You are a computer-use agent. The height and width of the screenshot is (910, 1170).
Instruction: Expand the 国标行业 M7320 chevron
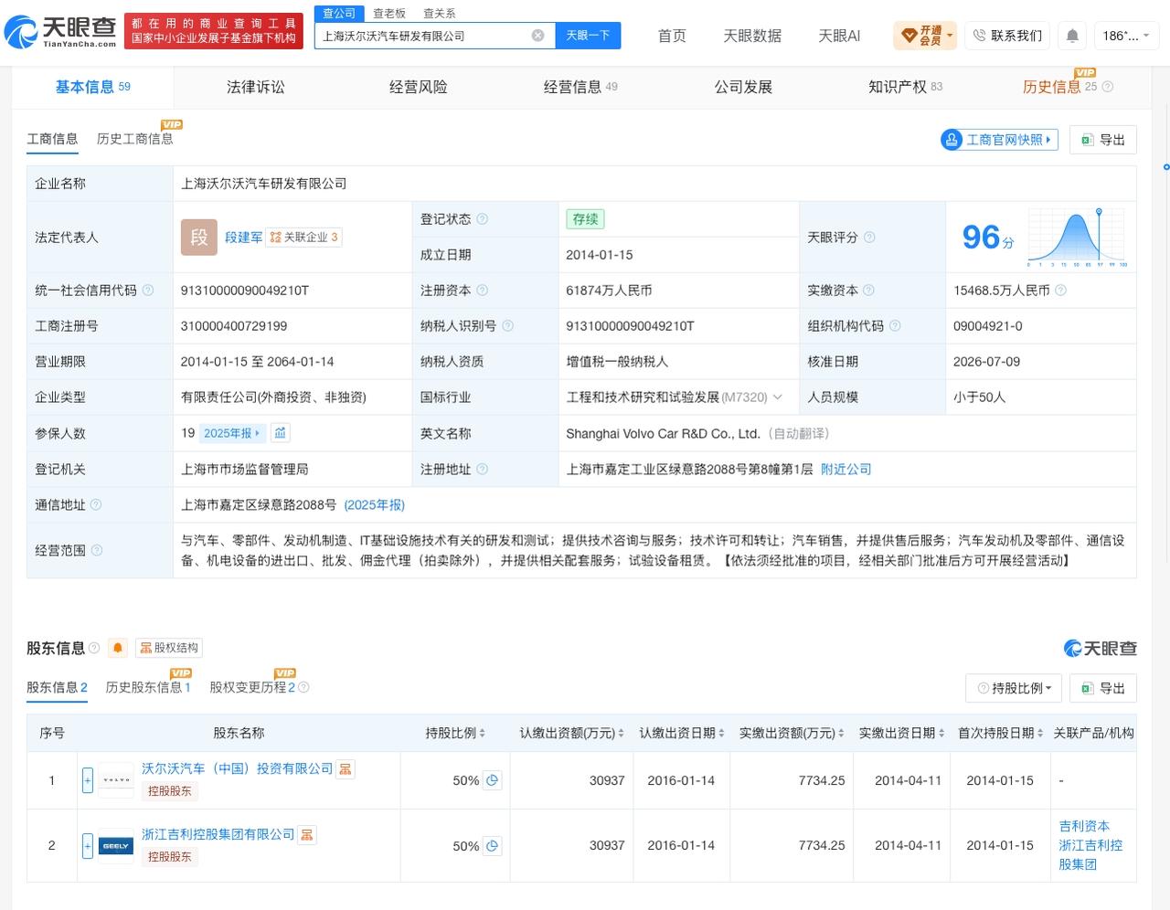pos(778,397)
